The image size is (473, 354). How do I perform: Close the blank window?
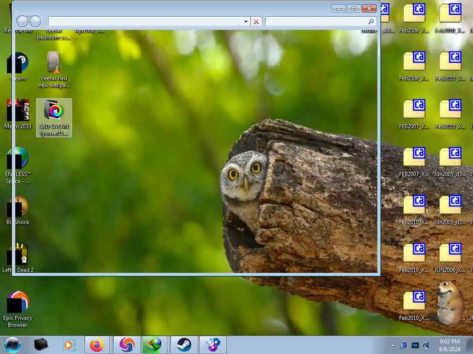[369, 9]
